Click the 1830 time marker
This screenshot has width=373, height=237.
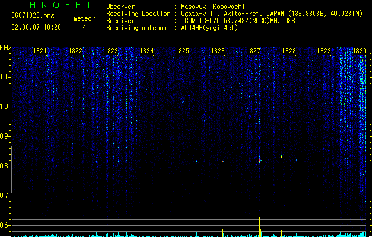359,51
